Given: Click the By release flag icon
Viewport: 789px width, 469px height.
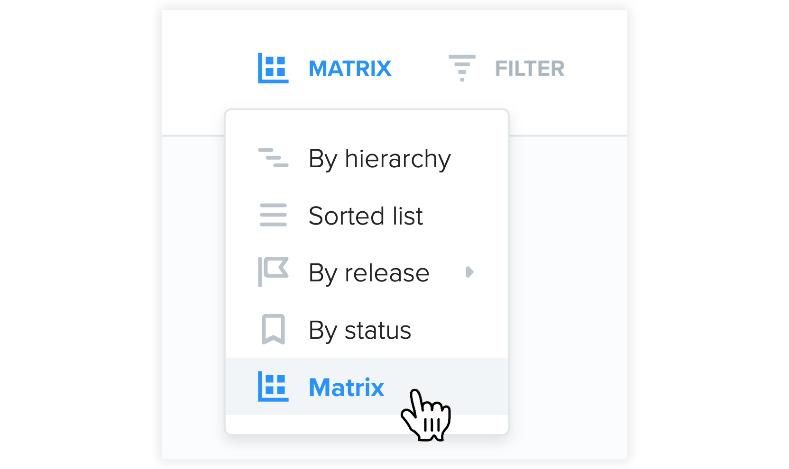Looking at the screenshot, I should coord(273,272).
